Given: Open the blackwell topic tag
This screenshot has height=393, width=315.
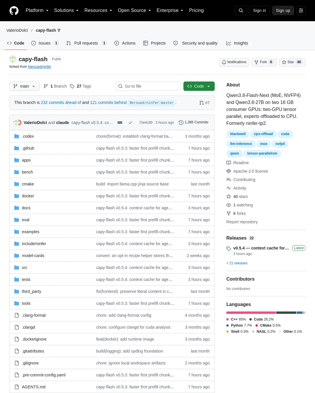Looking at the screenshot, I should point(238,134).
